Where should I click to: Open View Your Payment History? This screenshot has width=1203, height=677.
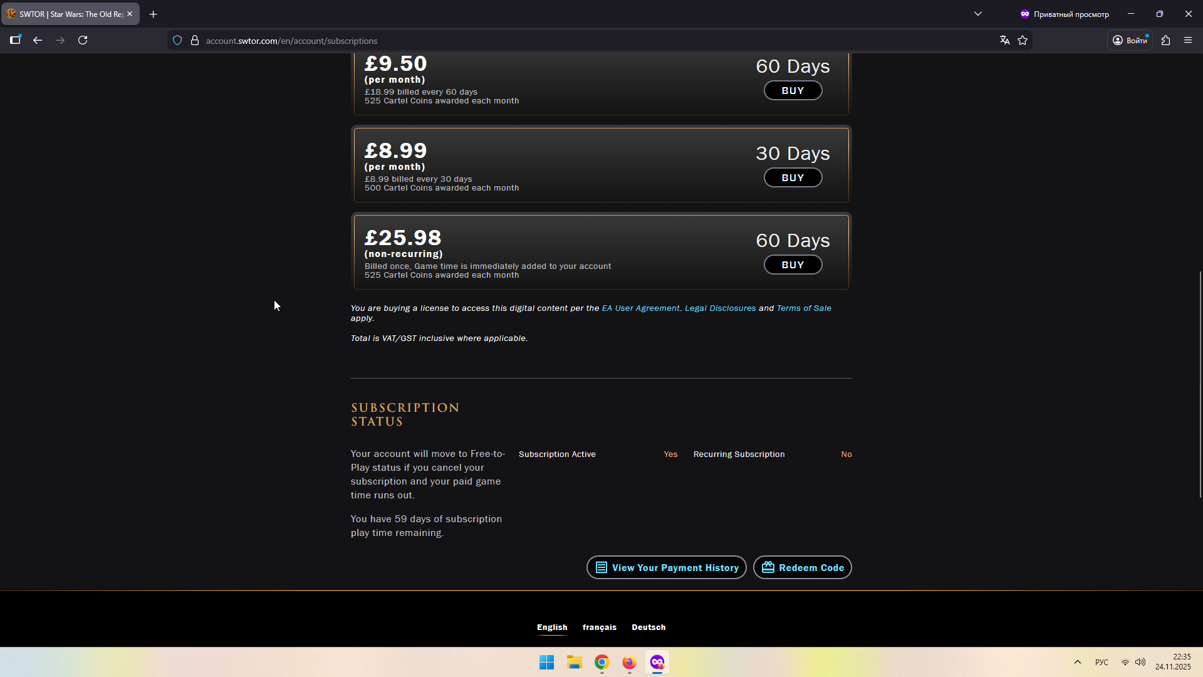tap(666, 567)
